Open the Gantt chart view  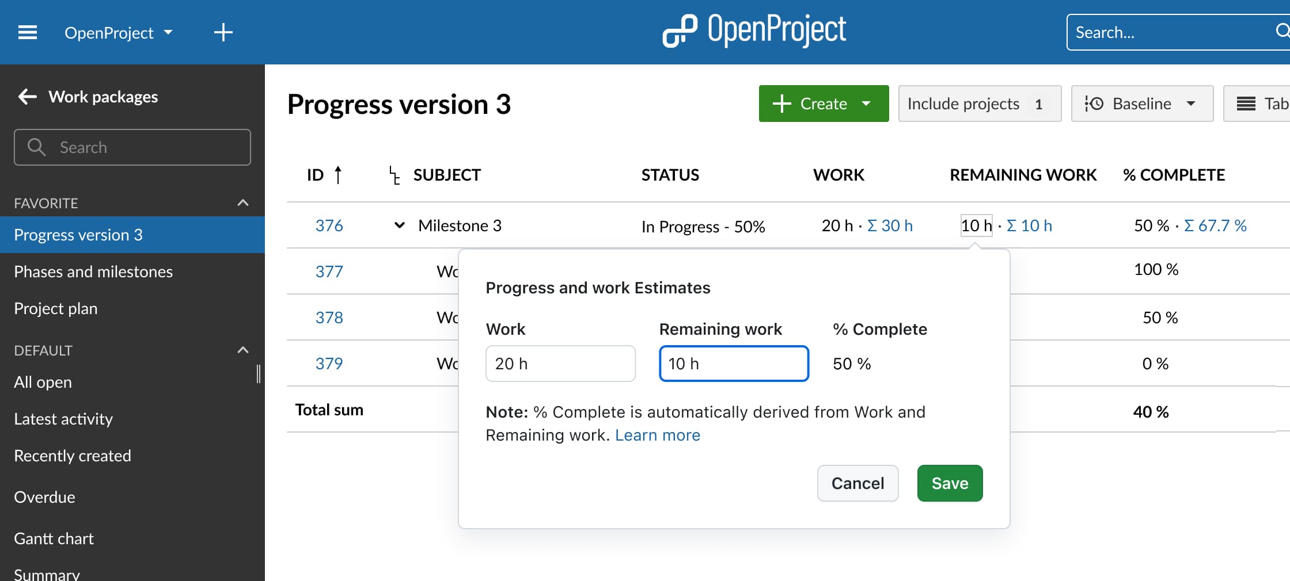tap(54, 538)
